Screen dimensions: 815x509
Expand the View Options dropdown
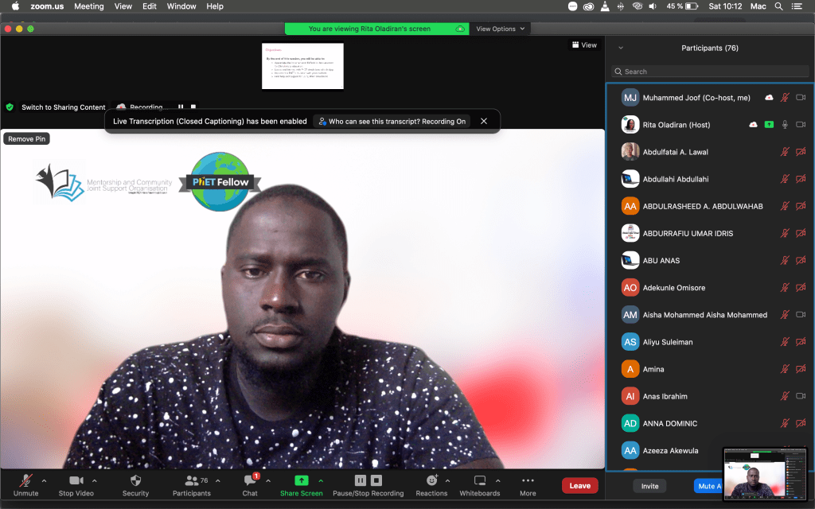point(501,29)
